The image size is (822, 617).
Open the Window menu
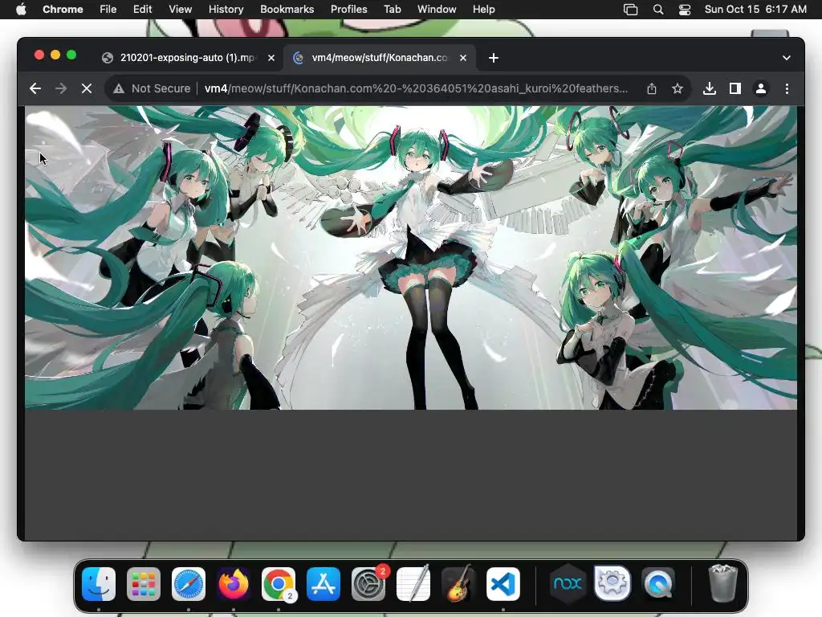437,9
